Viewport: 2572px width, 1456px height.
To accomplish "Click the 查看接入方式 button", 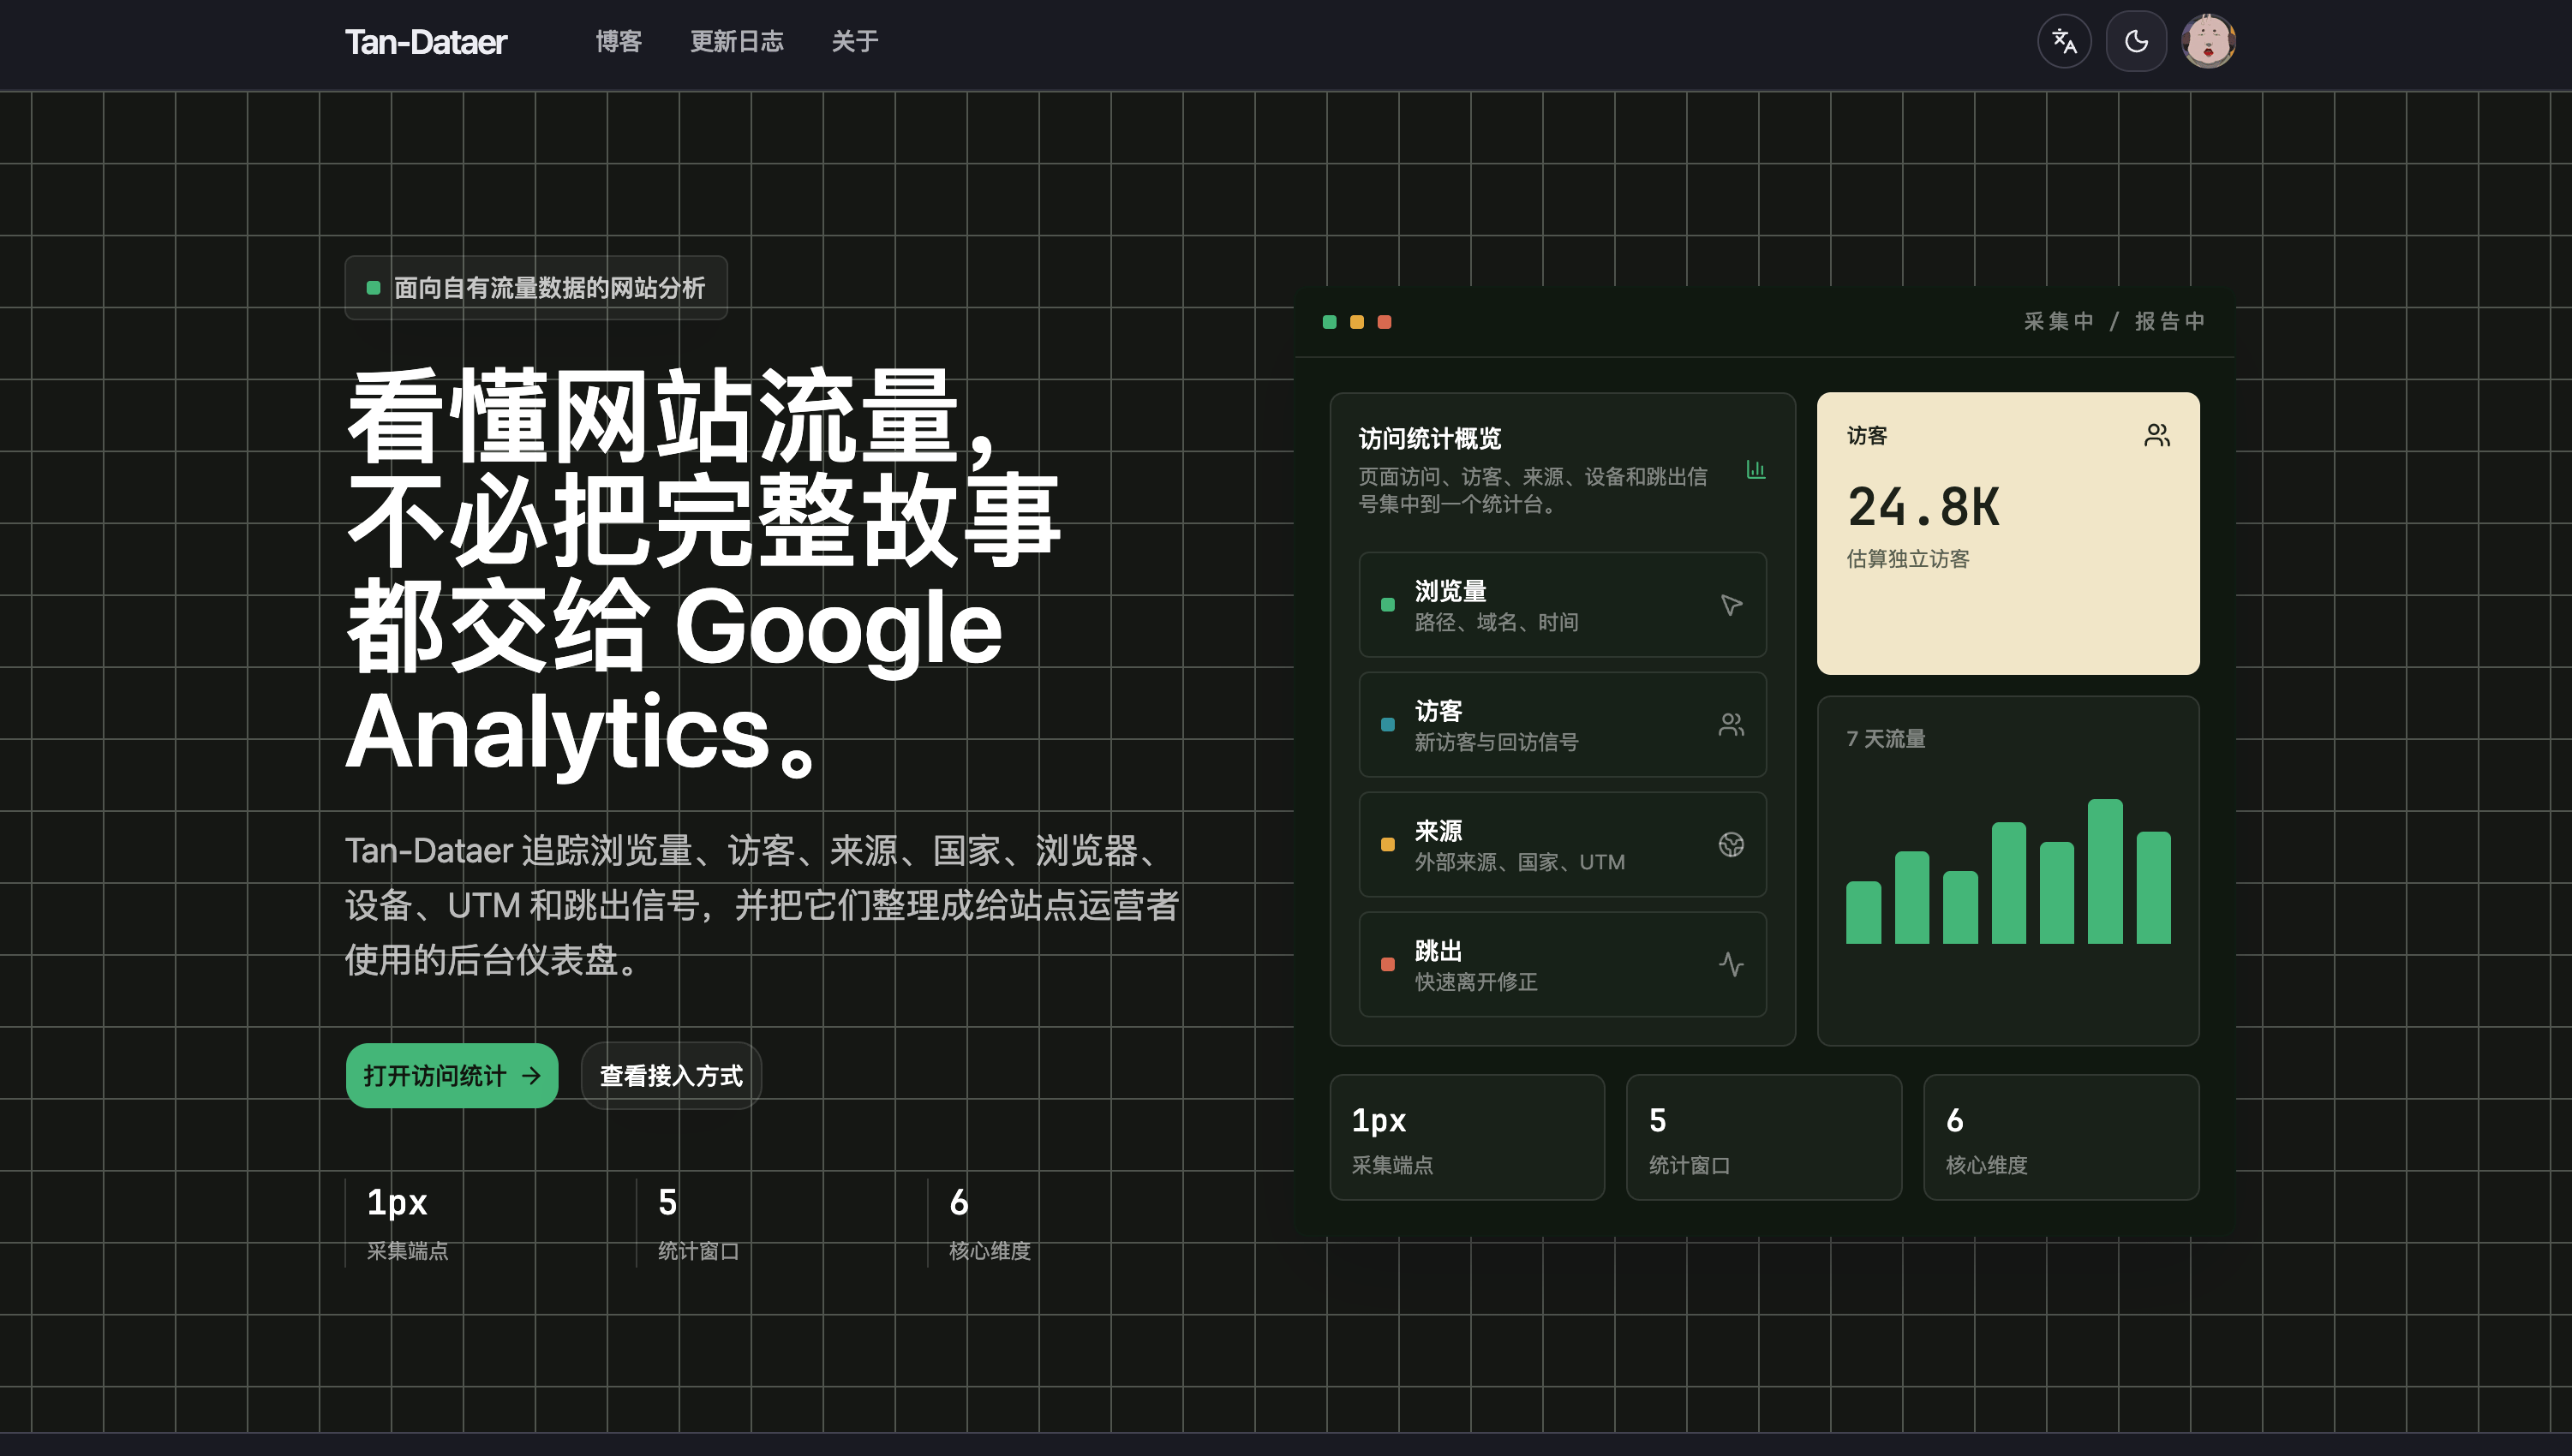I will pos(671,1075).
